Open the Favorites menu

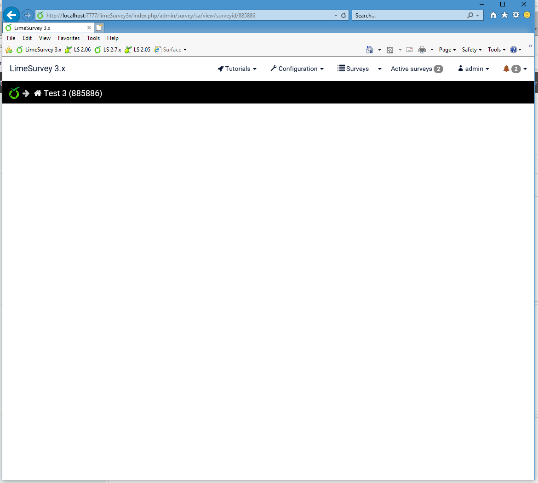click(69, 38)
